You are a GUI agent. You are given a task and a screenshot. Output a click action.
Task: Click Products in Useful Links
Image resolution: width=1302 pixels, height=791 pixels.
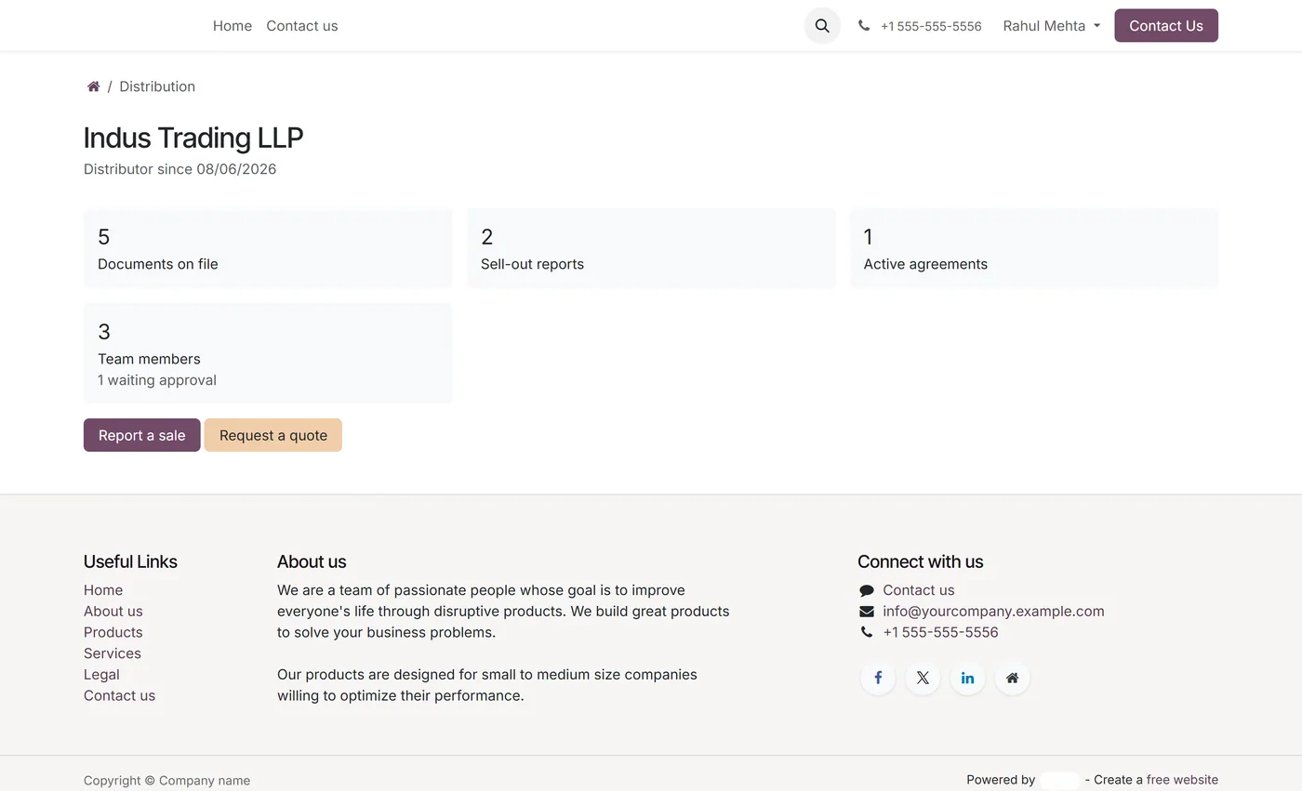[x=113, y=632]
